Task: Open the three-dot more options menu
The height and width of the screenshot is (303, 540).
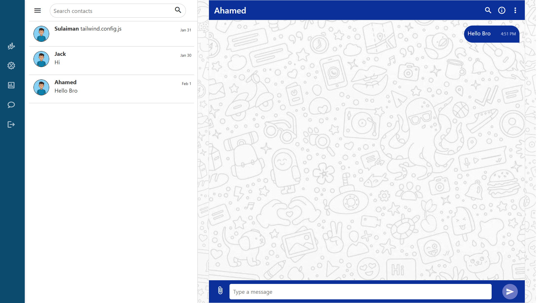Action: (515, 10)
